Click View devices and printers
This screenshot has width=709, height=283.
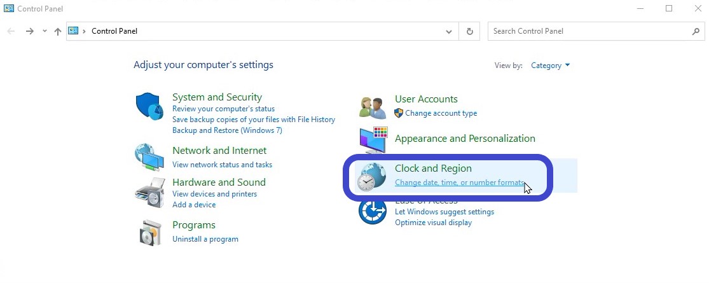coord(214,194)
